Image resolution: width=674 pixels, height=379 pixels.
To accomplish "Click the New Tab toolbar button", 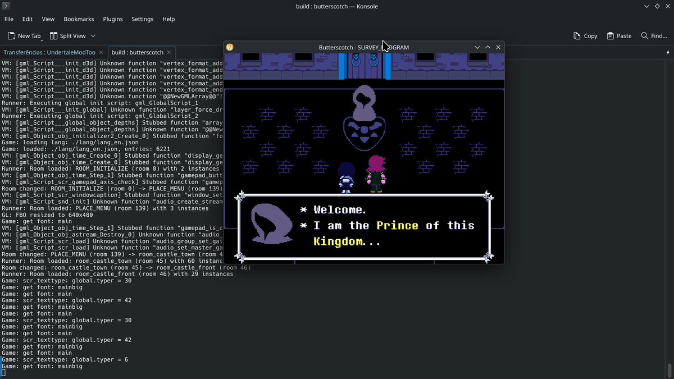I will pos(24,36).
